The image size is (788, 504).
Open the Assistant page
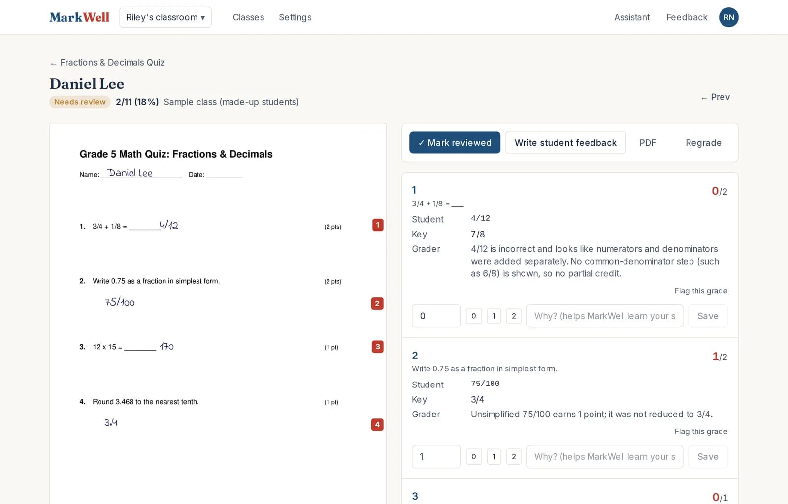coord(632,17)
